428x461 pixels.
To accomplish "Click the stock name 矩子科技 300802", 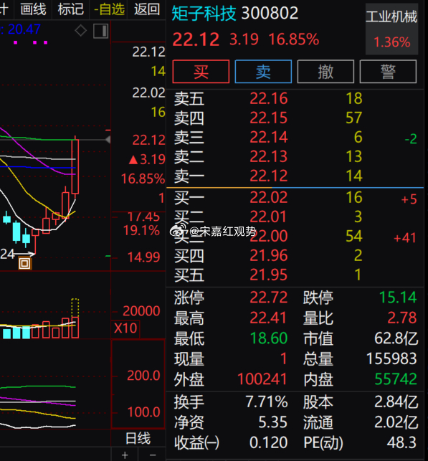I will [x=234, y=13].
